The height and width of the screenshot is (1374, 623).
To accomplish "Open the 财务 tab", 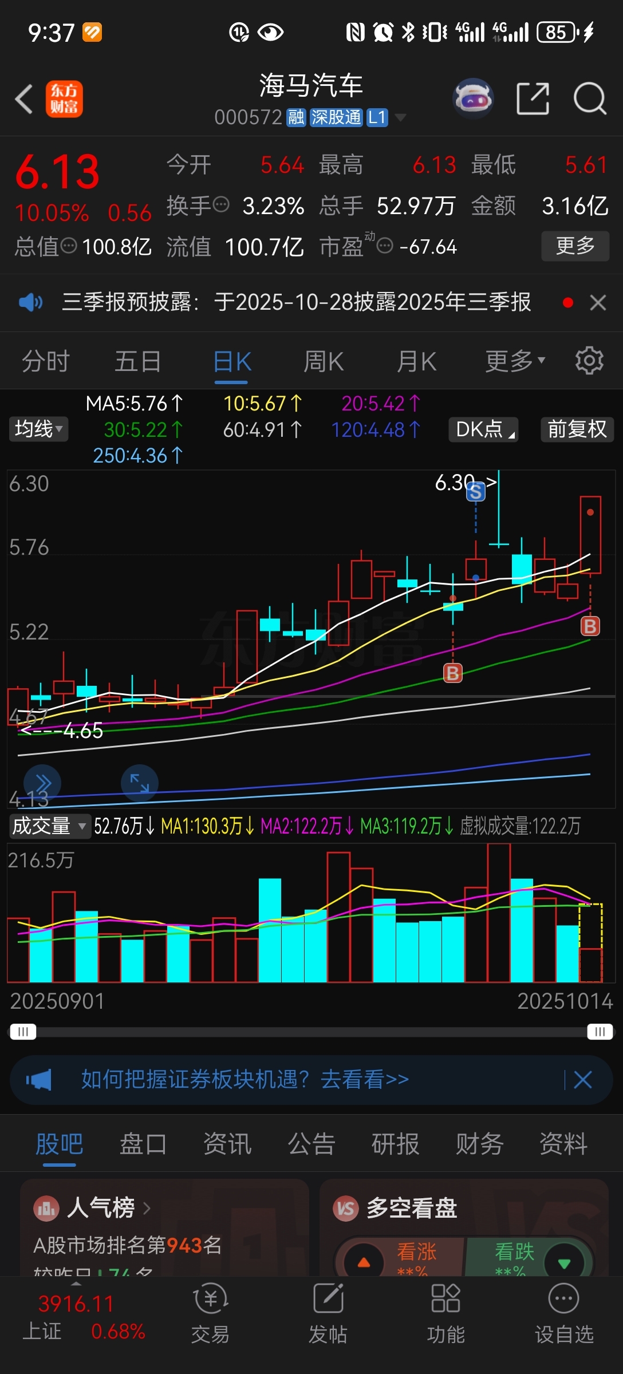I will point(480,1144).
